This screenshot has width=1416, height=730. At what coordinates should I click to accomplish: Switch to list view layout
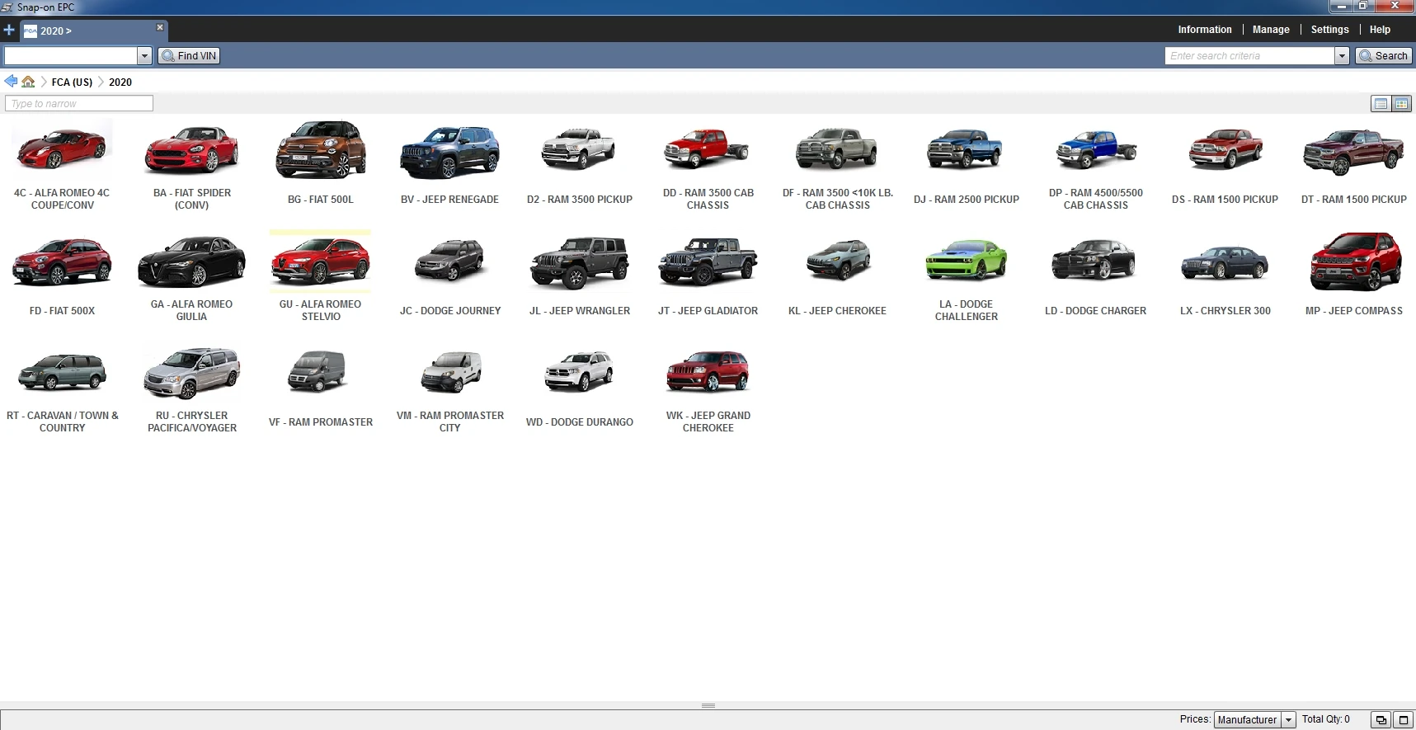coord(1380,104)
